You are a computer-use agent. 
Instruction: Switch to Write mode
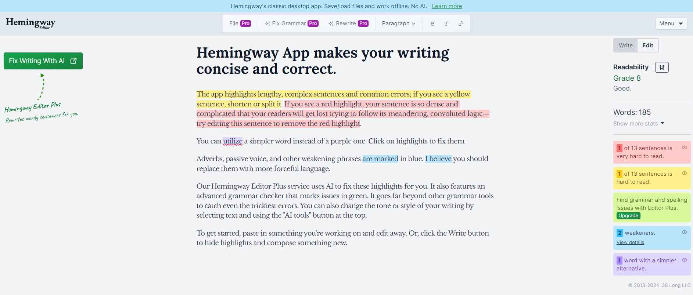625,45
